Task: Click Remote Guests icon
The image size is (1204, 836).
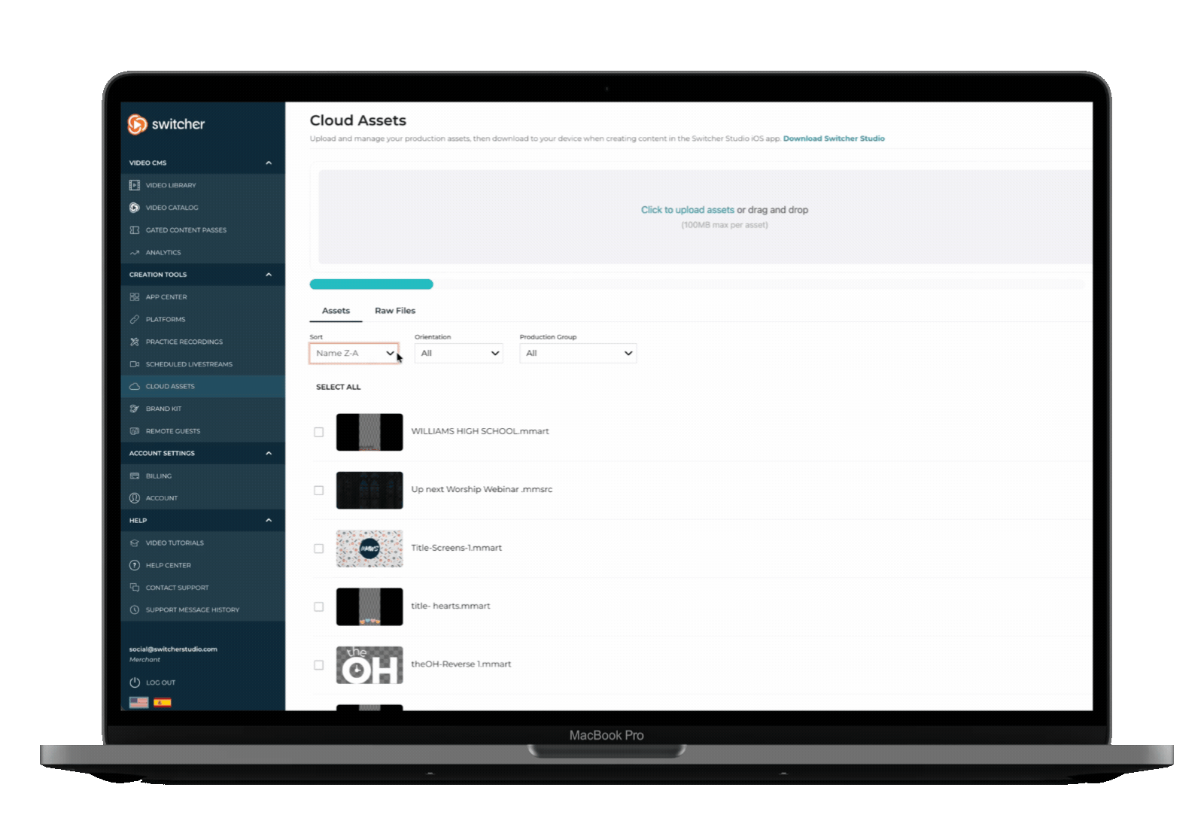Action: pos(135,431)
